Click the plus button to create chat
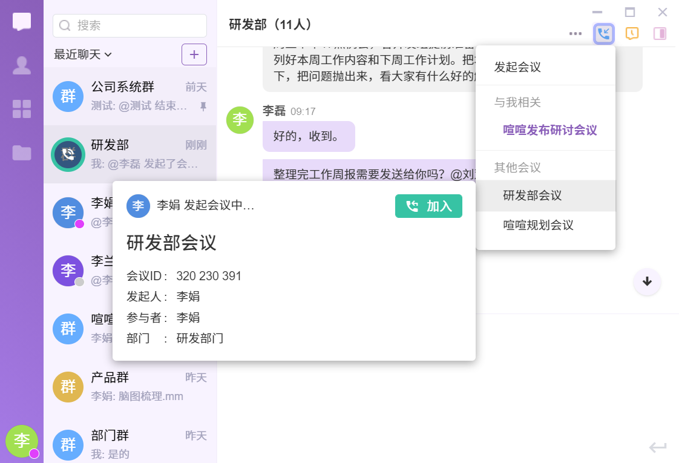 [x=194, y=54]
